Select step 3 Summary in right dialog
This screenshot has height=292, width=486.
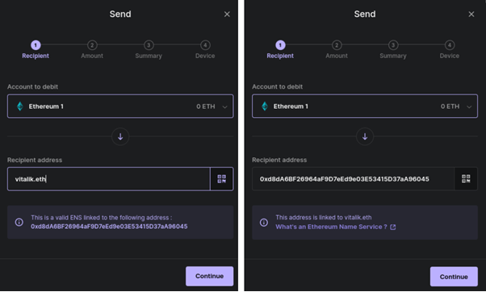[x=393, y=49]
